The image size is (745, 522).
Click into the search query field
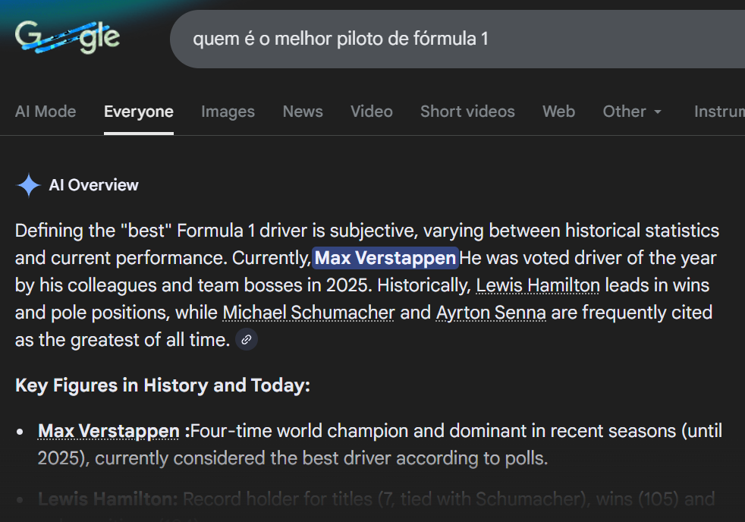(455, 39)
